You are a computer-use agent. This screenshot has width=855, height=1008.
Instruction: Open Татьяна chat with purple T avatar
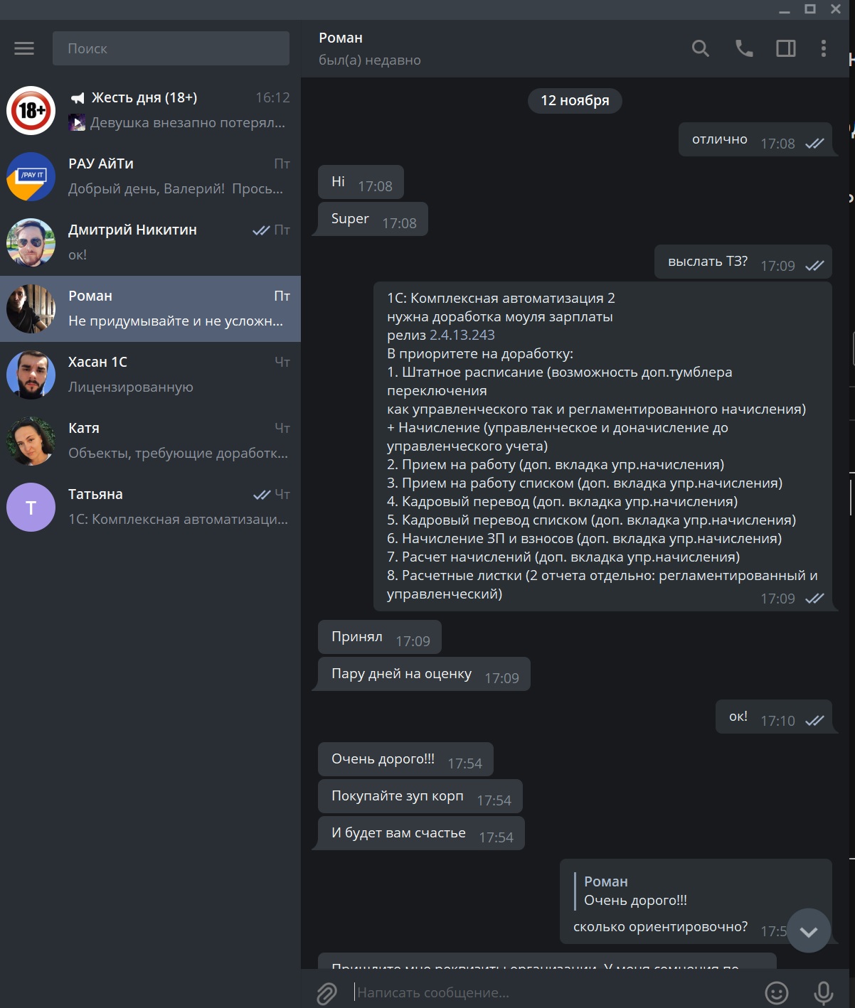pos(150,507)
